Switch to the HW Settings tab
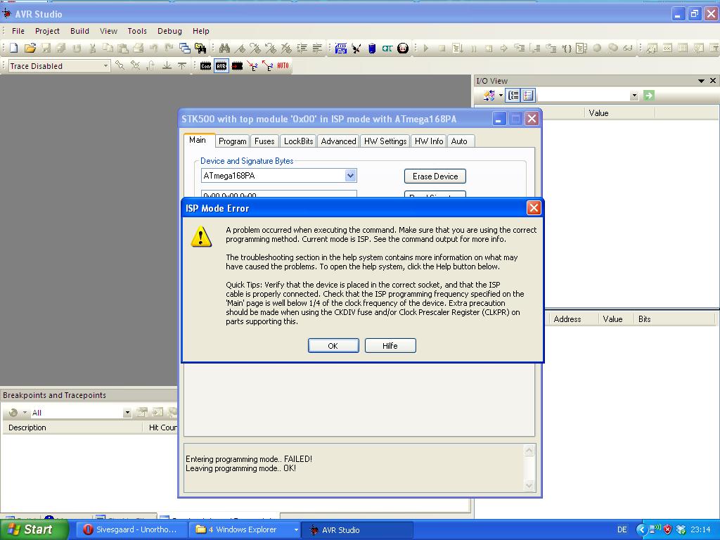 coord(385,141)
